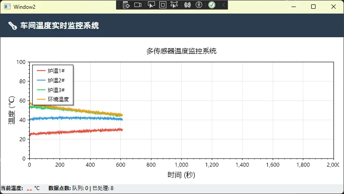Collapse the debug toolbar with chevron arrow
The width and height of the screenshot is (344, 194).
(224, 5)
